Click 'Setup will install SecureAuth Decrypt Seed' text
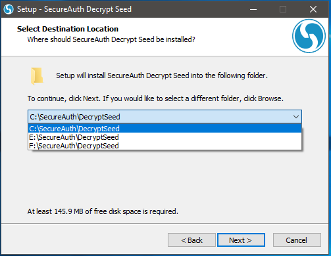Image resolution: width=331 pixels, height=256 pixels. [x=162, y=75]
